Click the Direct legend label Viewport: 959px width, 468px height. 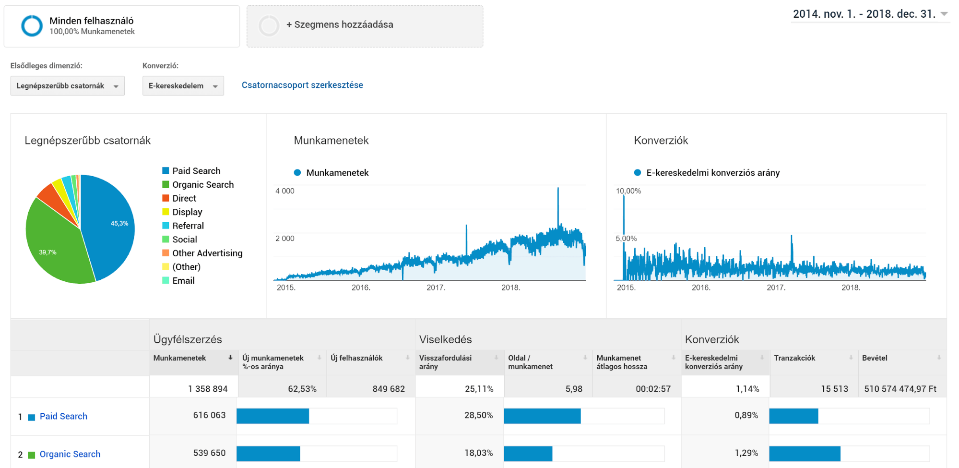point(184,198)
